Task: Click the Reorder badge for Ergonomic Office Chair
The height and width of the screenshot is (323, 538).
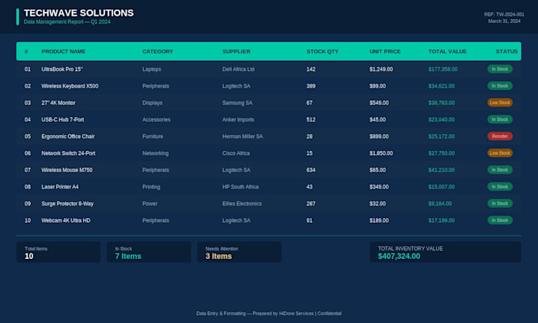Action: click(x=500, y=137)
